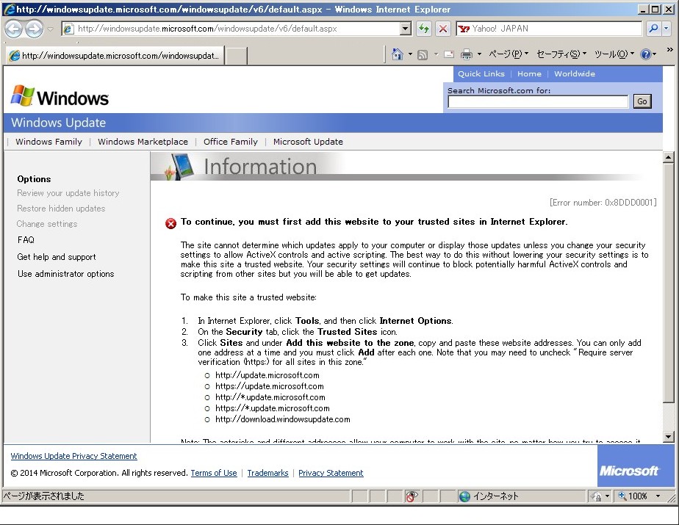Click the Microsoft logo in the footer
Viewport: 679px width, 525px height.
pos(629,471)
